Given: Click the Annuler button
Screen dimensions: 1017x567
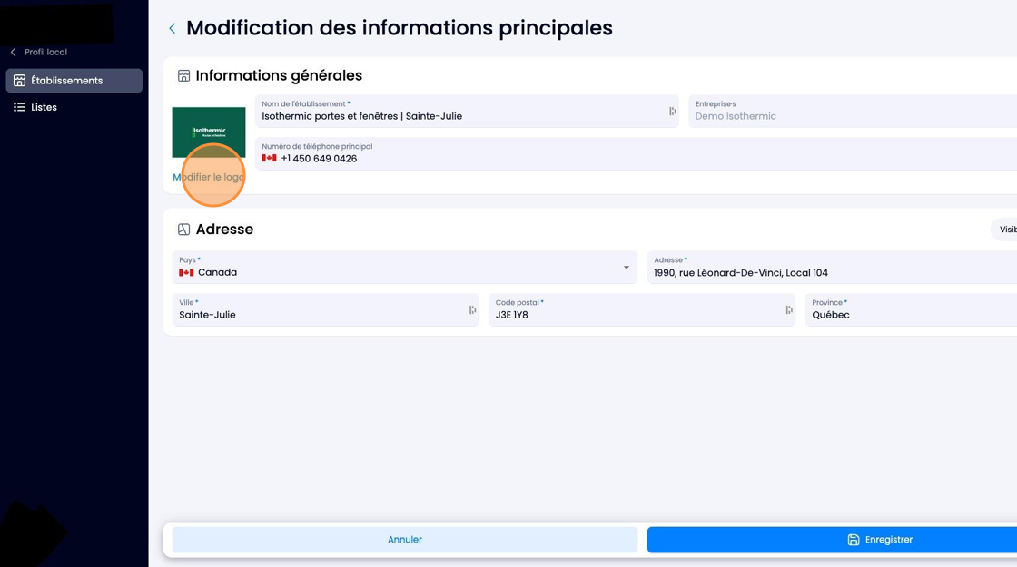Looking at the screenshot, I should 405,540.
